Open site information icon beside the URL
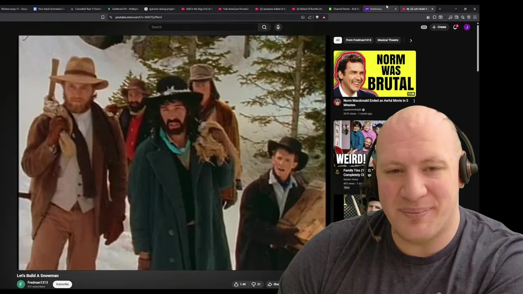Image resolution: width=523 pixels, height=294 pixels. 111,17
